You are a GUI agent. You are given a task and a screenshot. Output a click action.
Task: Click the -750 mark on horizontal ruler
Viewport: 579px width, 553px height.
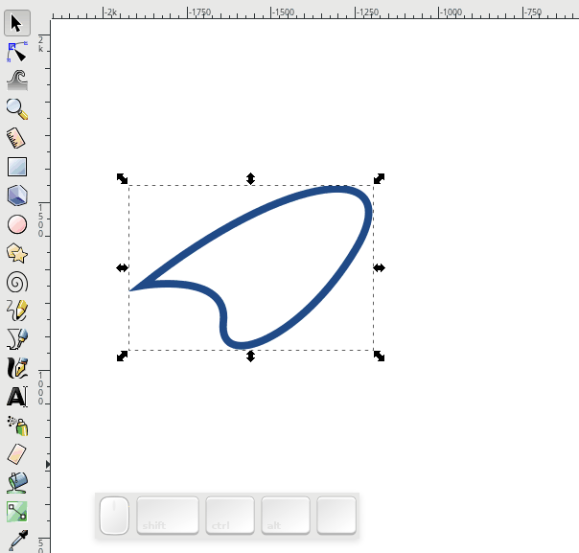pos(533,12)
